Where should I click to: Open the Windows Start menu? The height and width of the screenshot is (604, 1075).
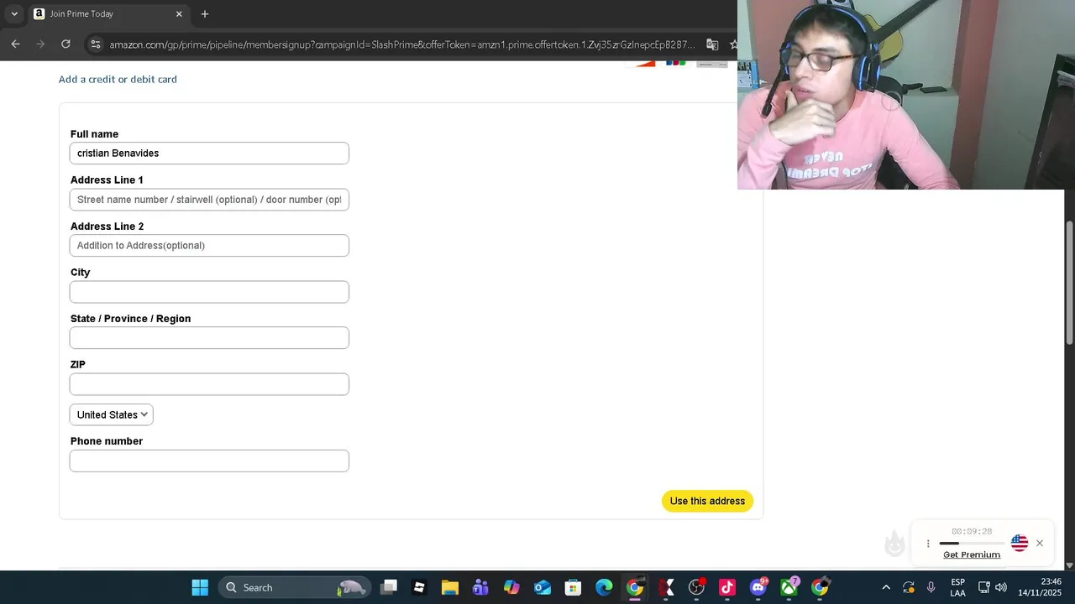200,587
